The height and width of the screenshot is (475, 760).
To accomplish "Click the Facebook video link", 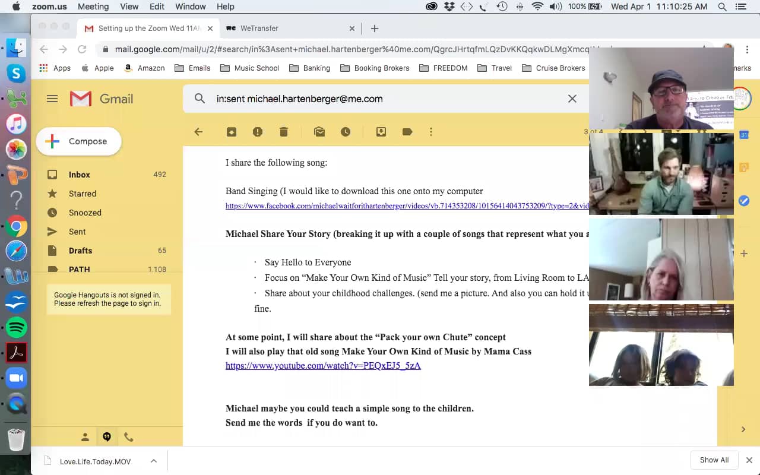I will pyautogui.click(x=407, y=206).
